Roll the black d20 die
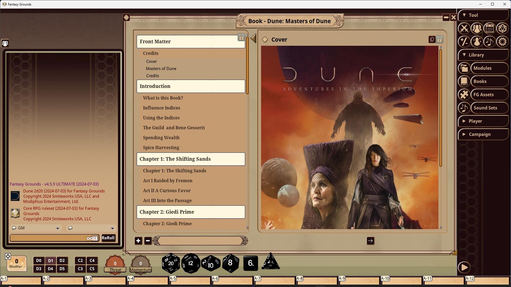Image resolution: width=511 pixels, height=287 pixels. coord(170,263)
